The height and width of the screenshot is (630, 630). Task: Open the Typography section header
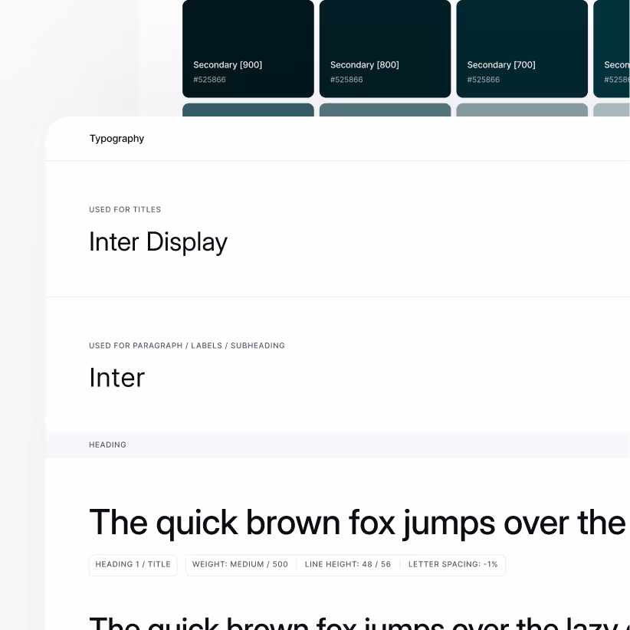(116, 139)
